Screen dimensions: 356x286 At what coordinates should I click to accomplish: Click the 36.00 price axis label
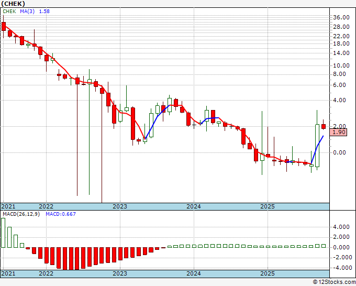click(341, 17)
